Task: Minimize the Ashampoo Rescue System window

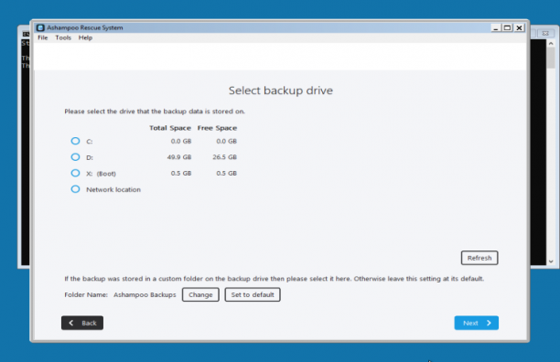Action: (495, 27)
